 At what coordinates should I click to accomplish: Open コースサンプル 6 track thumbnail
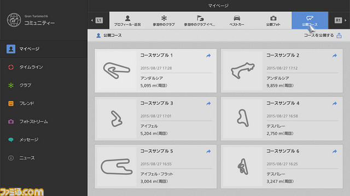(x=243, y=167)
